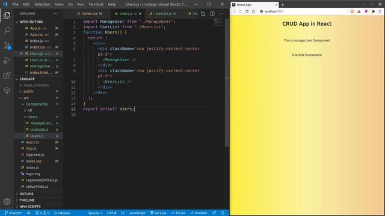
Task: Open Source Control view in activity bar
Action: pos(7,46)
